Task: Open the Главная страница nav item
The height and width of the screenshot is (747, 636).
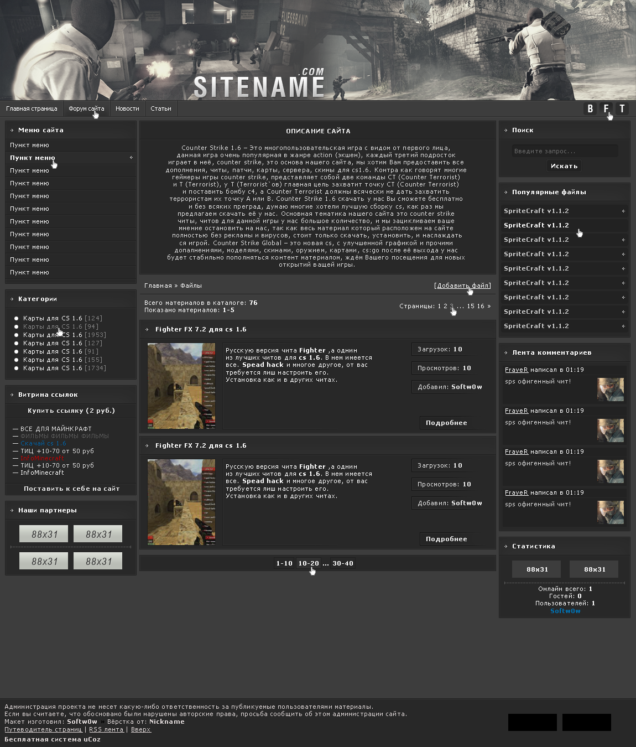Action: 32,108
